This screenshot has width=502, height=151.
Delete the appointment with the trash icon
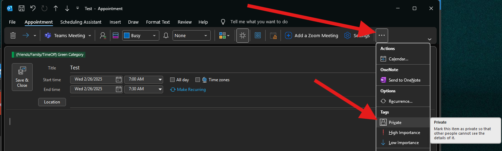(x=13, y=35)
